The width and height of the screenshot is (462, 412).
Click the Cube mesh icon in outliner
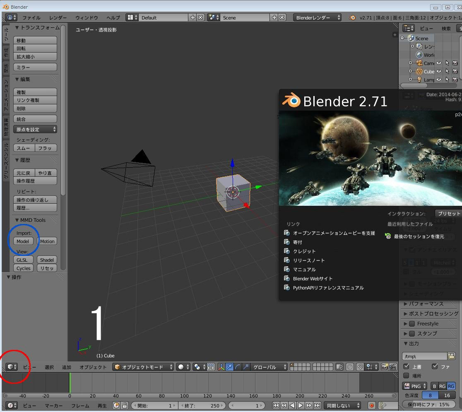[x=419, y=72]
